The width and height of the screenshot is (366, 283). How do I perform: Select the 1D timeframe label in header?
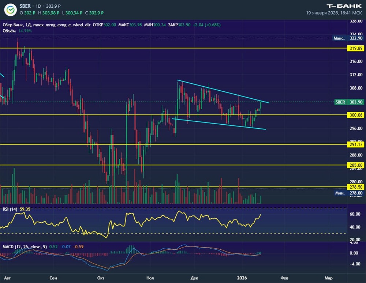coord(38,6)
